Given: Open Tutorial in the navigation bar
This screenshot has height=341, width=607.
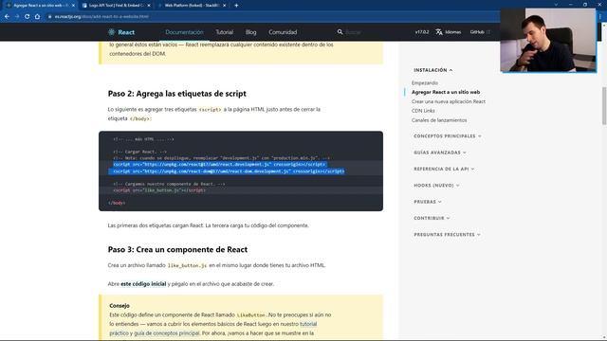Looking at the screenshot, I should point(225,32).
